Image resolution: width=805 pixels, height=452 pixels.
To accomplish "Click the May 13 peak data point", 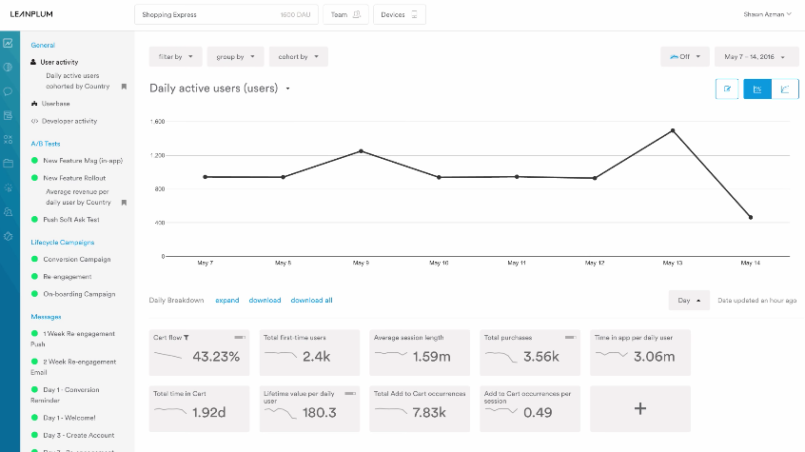I will click(673, 130).
